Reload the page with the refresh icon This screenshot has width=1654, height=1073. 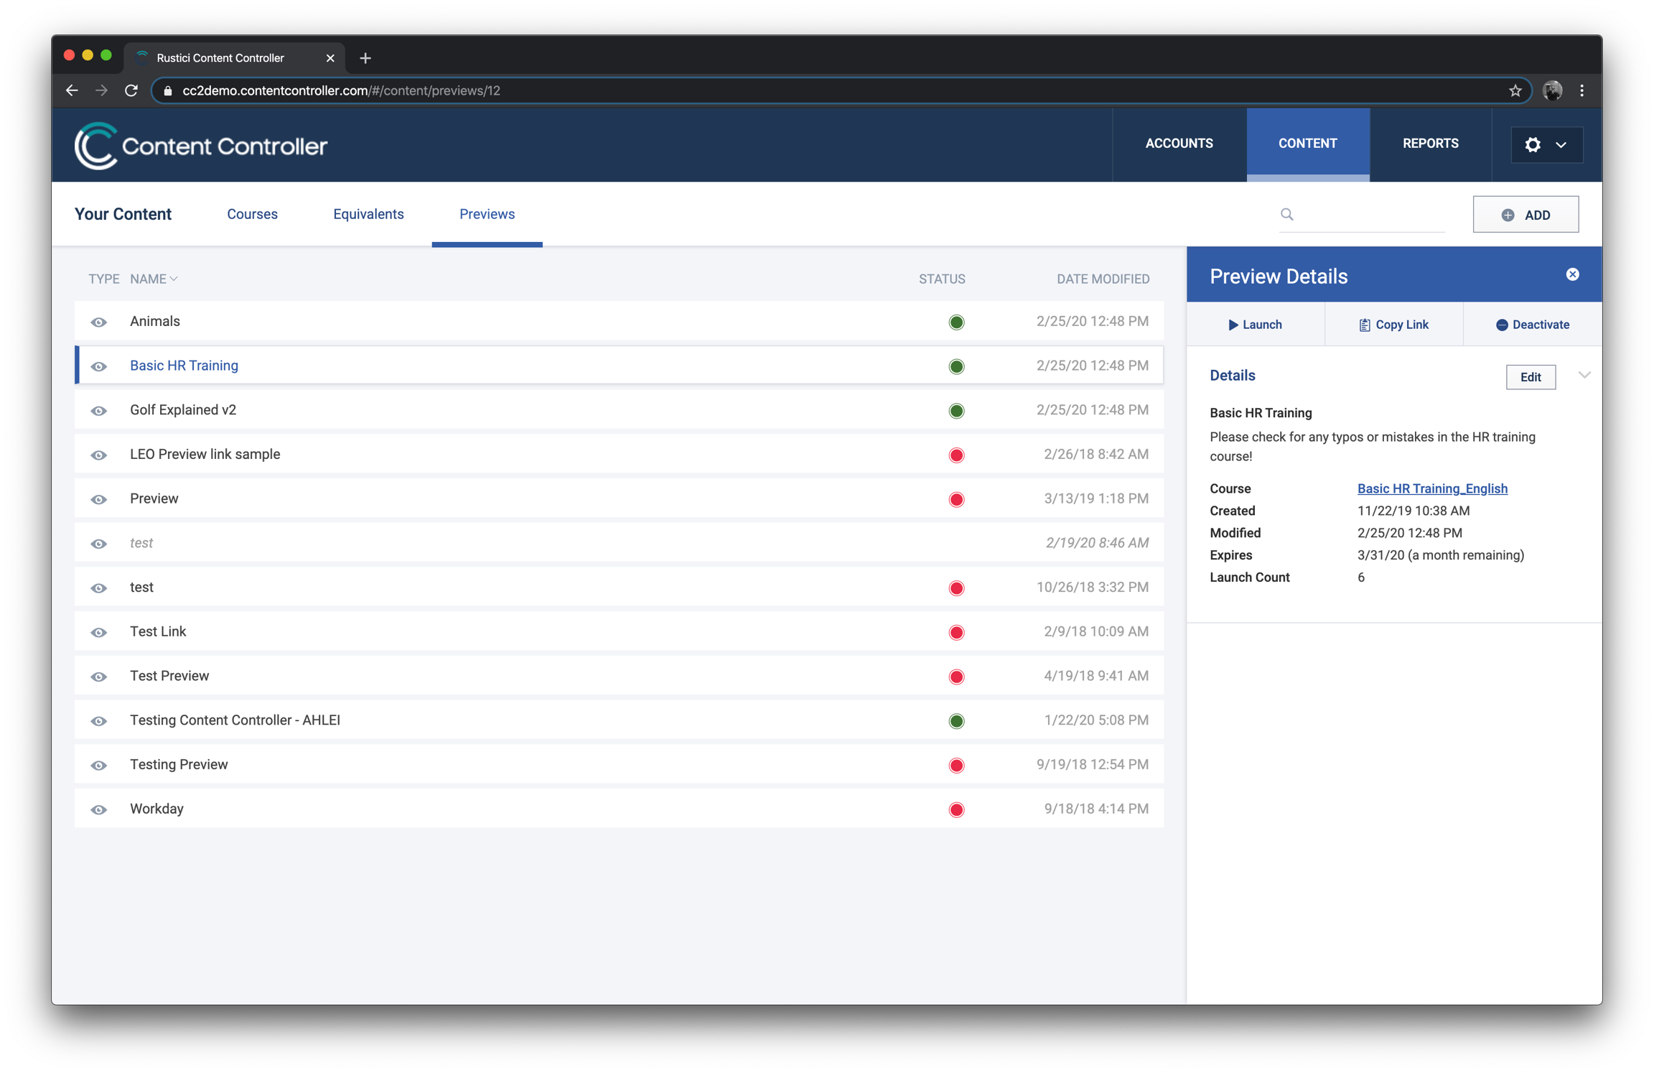pos(131,90)
